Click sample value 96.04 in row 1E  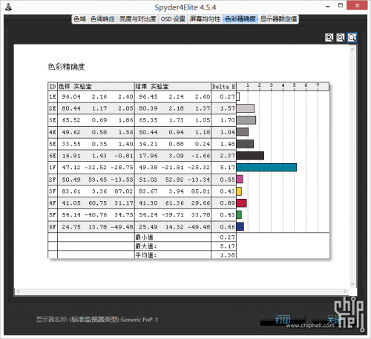point(71,96)
